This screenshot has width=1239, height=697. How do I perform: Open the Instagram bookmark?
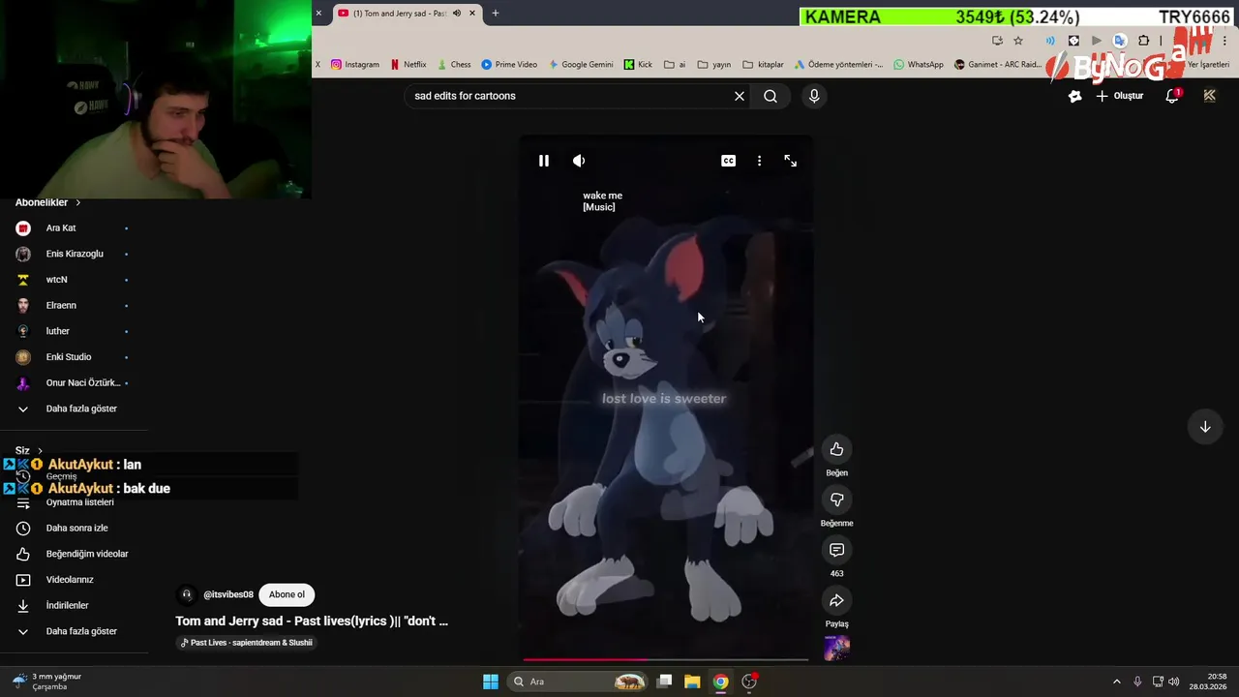pos(355,65)
